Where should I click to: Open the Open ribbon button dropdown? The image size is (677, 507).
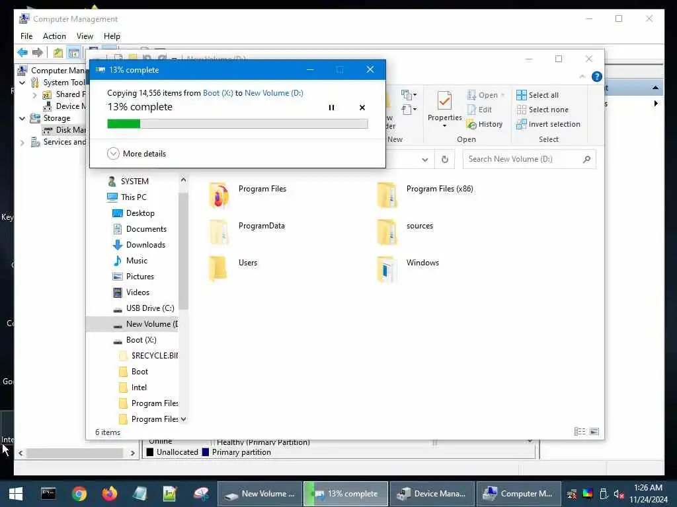503,95
